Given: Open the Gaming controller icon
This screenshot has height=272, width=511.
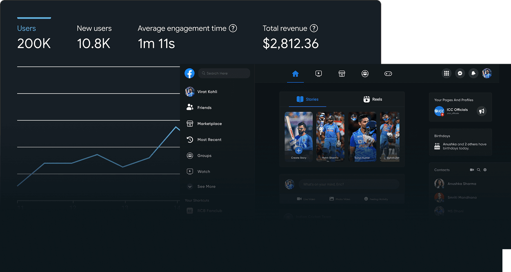Looking at the screenshot, I should [x=388, y=74].
